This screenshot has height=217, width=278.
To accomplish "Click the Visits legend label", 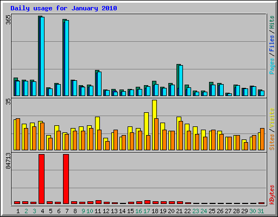I will coord(272,118).
